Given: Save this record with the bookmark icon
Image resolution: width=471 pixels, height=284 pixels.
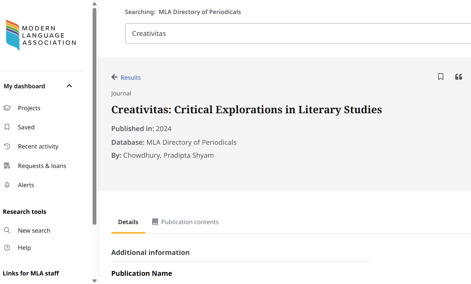Looking at the screenshot, I should 441,77.
